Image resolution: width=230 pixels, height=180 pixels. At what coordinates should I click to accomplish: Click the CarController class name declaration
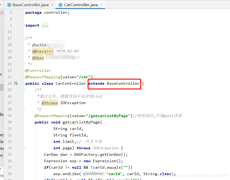71,83
